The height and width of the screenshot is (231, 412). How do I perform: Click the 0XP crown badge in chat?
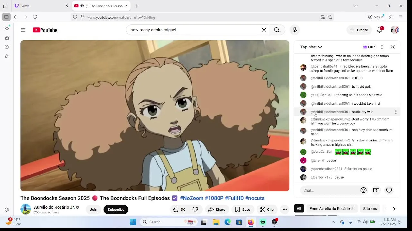point(369,47)
